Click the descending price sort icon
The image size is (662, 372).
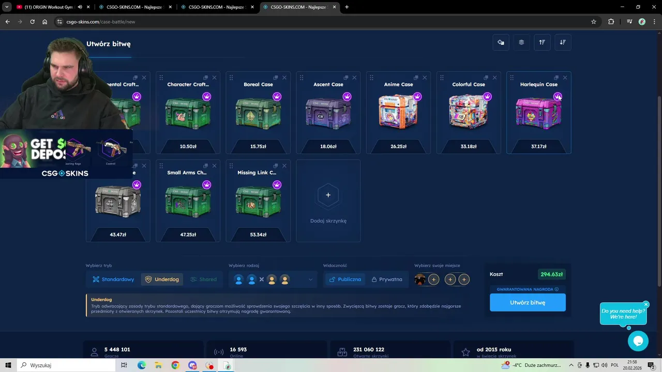pyautogui.click(x=563, y=42)
